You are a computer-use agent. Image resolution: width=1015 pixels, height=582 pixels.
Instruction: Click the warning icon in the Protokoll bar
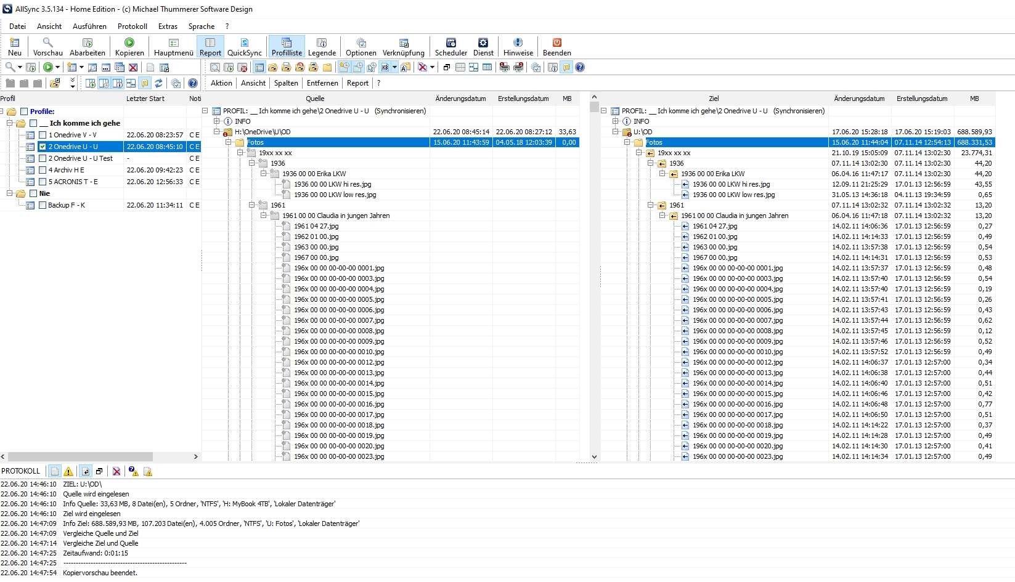point(68,471)
